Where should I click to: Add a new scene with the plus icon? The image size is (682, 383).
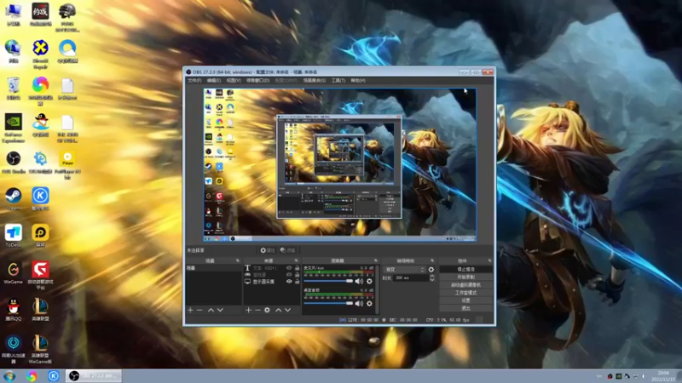coord(190,310)
